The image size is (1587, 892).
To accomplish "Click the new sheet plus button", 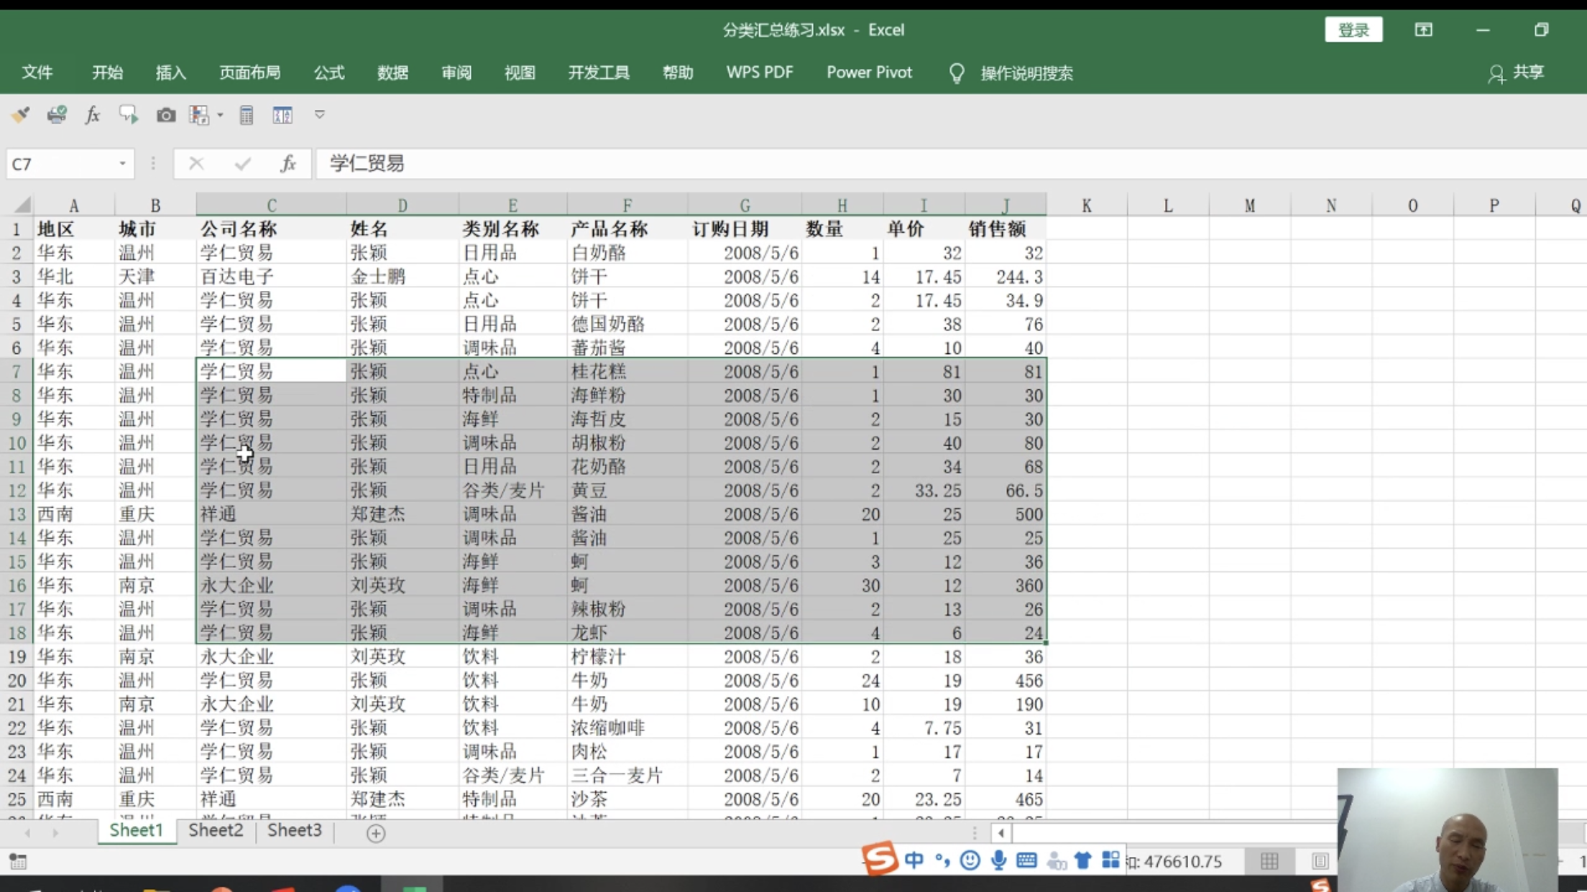I will click(x=376, y=833).
